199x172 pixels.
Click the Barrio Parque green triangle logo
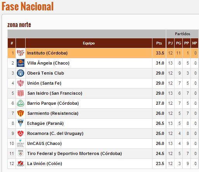(x=21, y=103)
